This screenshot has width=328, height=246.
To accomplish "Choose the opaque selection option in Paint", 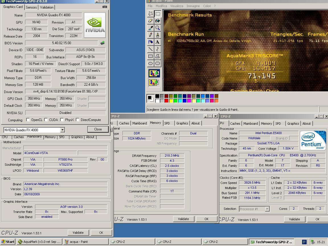I will click(x=154, y=73).
